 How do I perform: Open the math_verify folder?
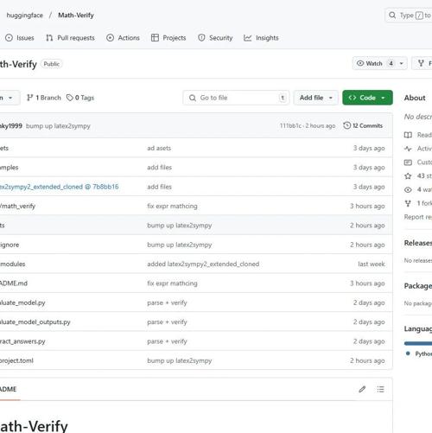click(x=17, y=206)
